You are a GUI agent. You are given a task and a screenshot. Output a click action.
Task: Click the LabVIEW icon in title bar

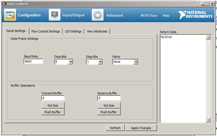[x=4, y=4]
